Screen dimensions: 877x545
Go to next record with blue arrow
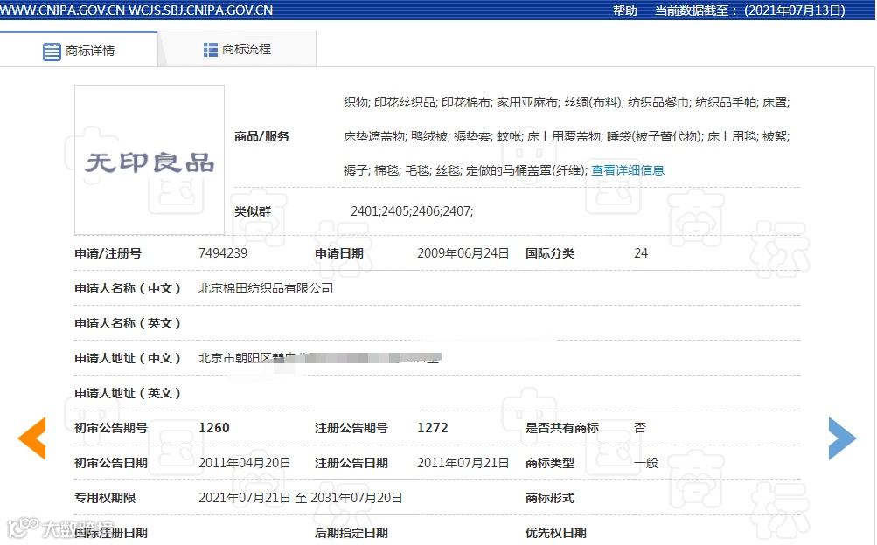coord(842,438)
